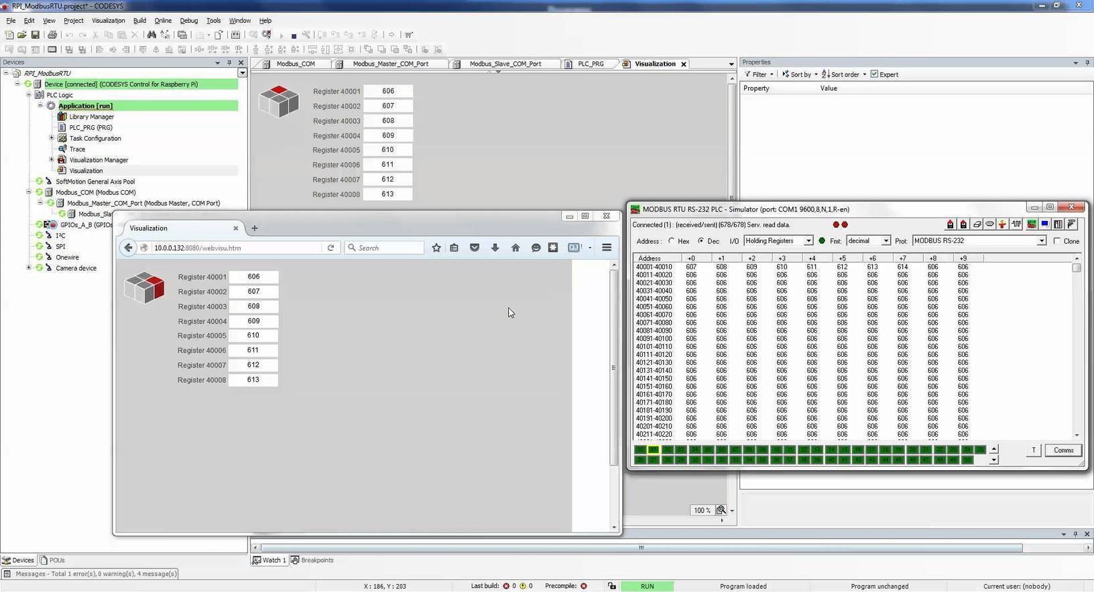Image resolution: width=1094 pixels, height=592 pixels.
Task: Click the horizontal scrollbar below the editor
Action: tap(641, 548)
